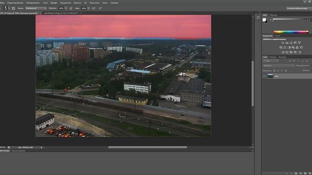The image size is (312, 175).
Task: Toggle lock position icon in Layers panel
Action: (x=282, y=70)
